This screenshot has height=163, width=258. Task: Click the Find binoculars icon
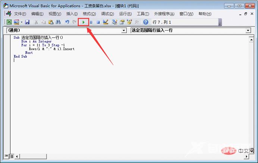coord(58,22)
